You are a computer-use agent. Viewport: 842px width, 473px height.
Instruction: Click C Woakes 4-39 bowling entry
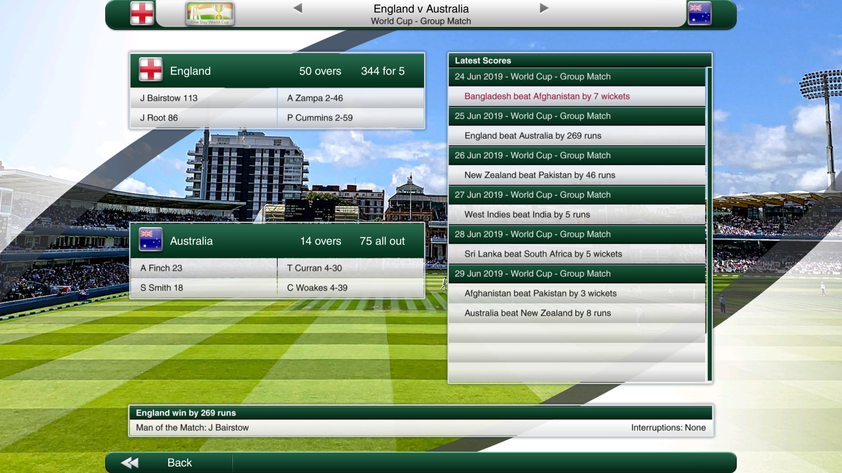(x=351, y=288)
